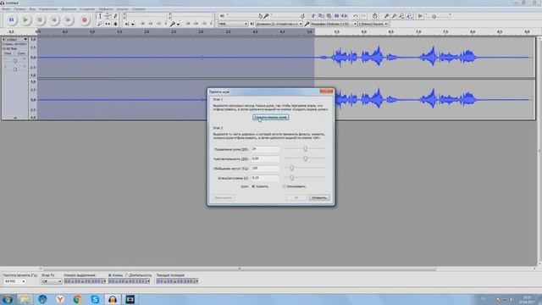Open the Правка menu
This screenshot has height=305, width=542.
click(19, 9)
